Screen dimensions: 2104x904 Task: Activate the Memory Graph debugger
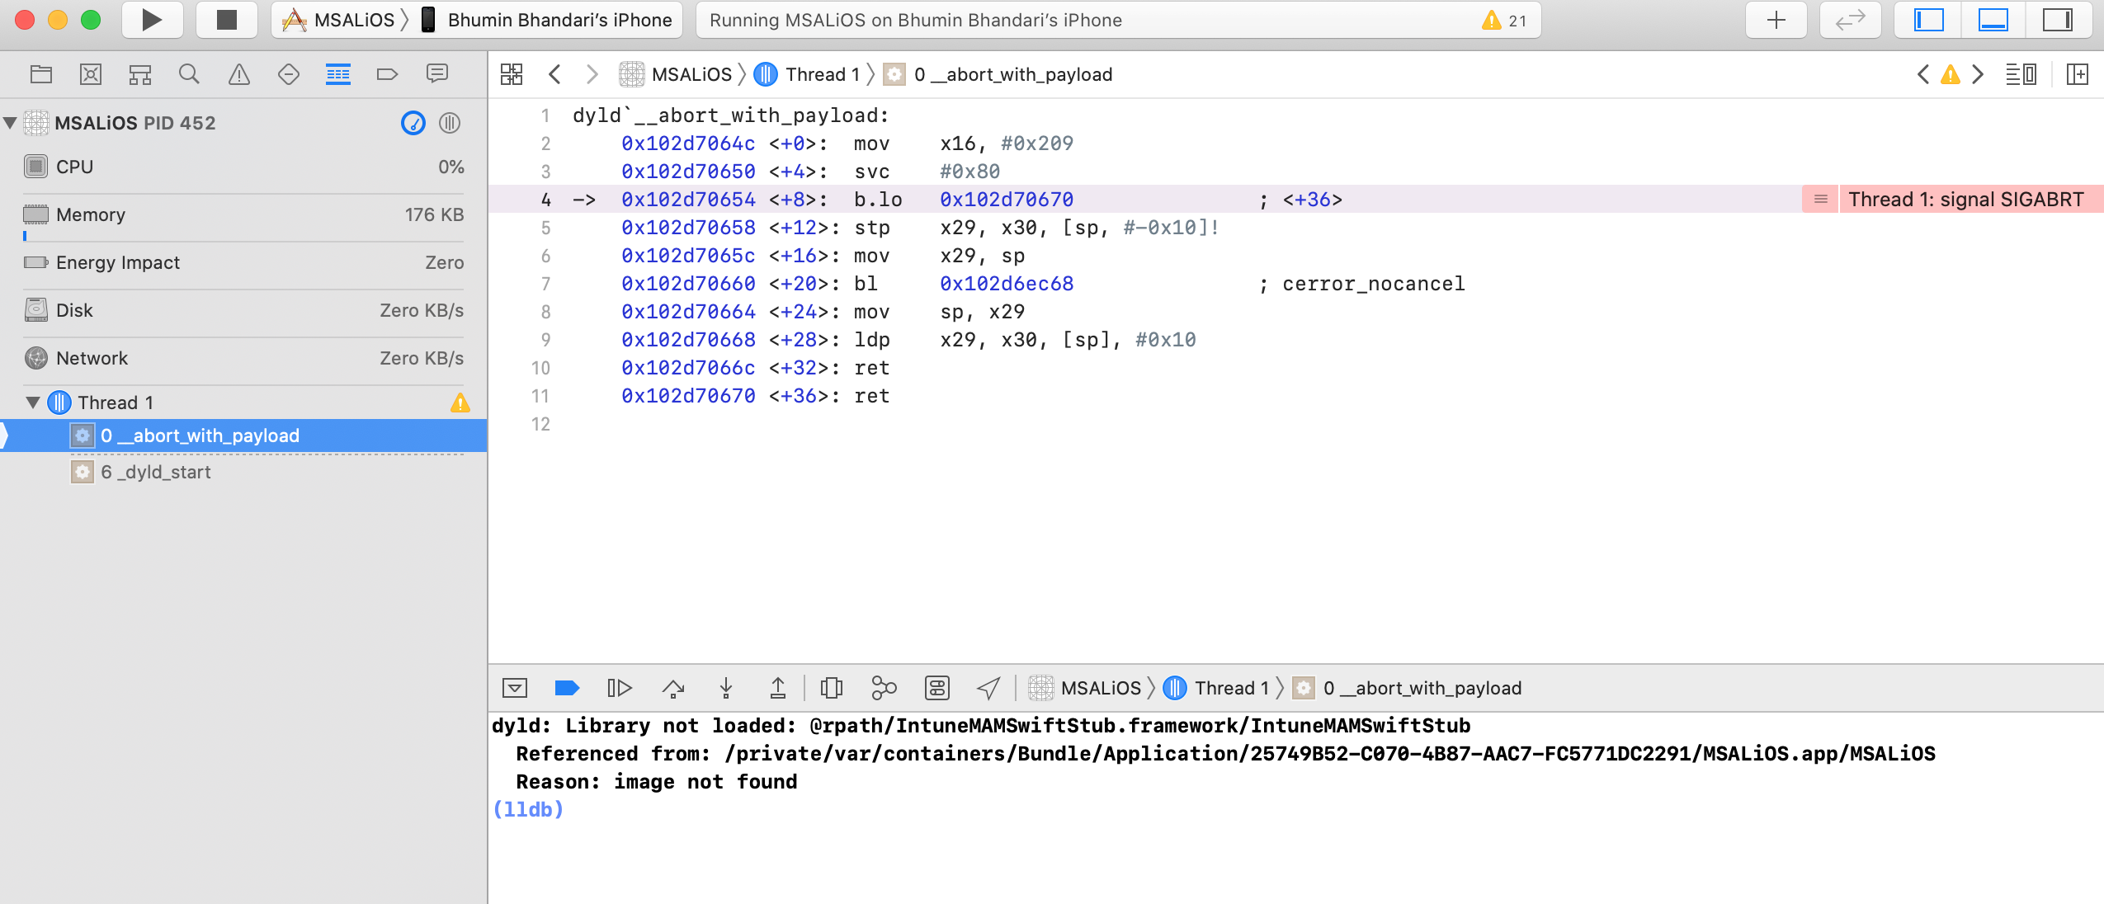pyautogui.click(x=885, y=687)
